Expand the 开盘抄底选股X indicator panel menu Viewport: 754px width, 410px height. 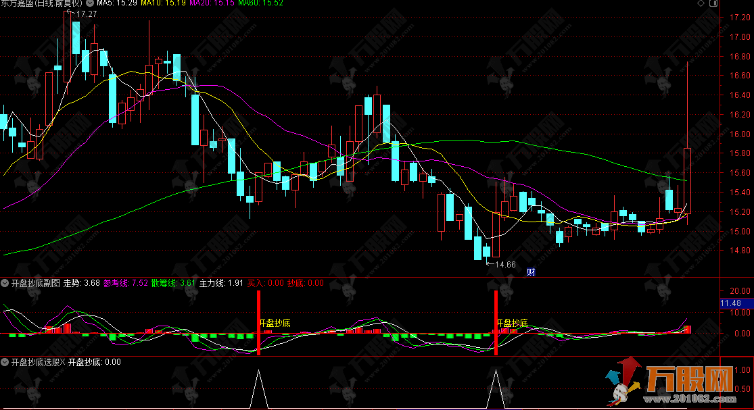(x=4, y=362)
